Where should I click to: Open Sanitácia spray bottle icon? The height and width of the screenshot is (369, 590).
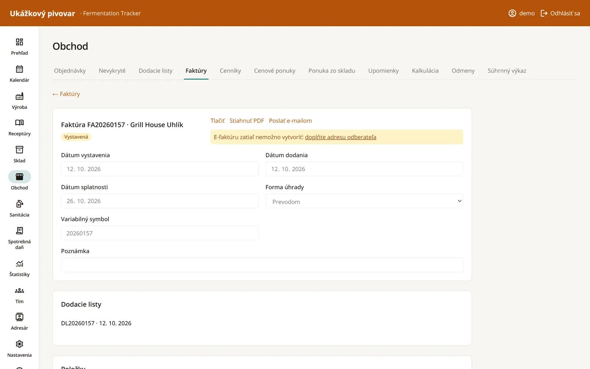[20, 204]
